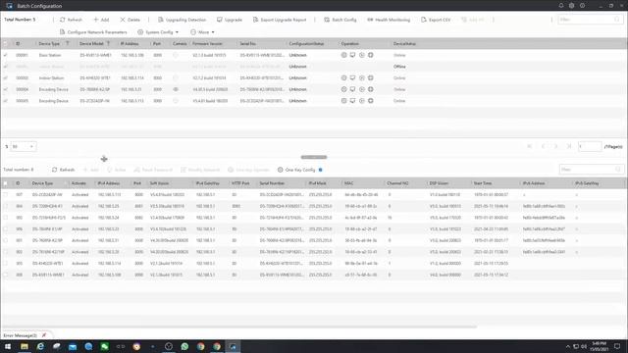Sort upper table by Firmware Version header
The height and width of the screenshot is (353, 628).
tap(207, 43)
